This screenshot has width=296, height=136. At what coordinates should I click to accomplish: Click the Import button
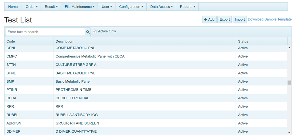[x=240, y=19]
